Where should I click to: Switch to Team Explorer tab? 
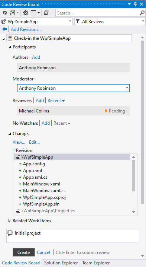point(96,263)
